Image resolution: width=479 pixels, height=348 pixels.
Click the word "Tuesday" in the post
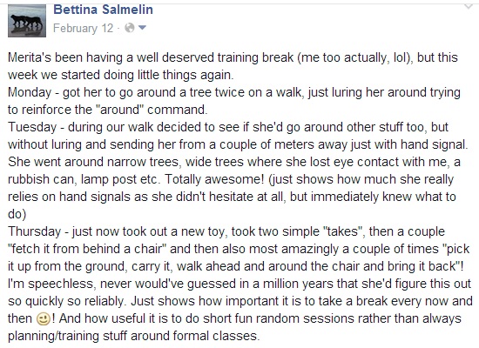point(32,127)
